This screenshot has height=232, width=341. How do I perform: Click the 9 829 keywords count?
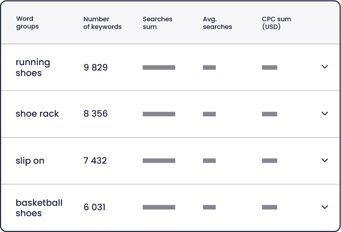(96, 67)
